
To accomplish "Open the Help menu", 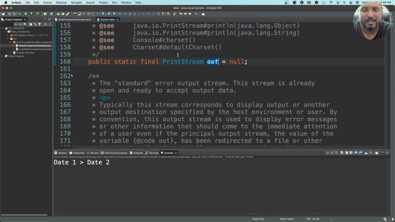I will click(x=138, y=2).
